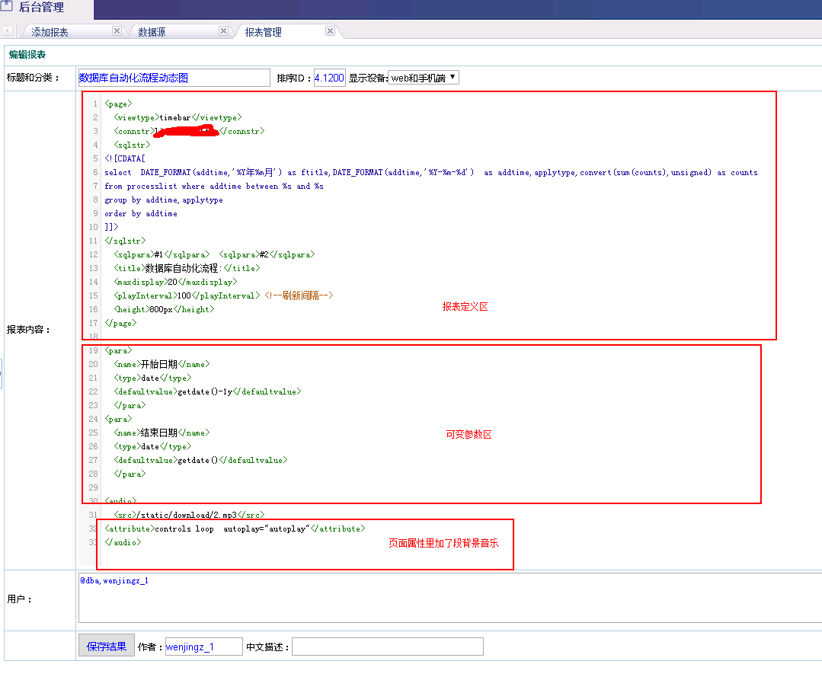
Task: Switch to the 添加报表 tab
Action: [50, 32]
